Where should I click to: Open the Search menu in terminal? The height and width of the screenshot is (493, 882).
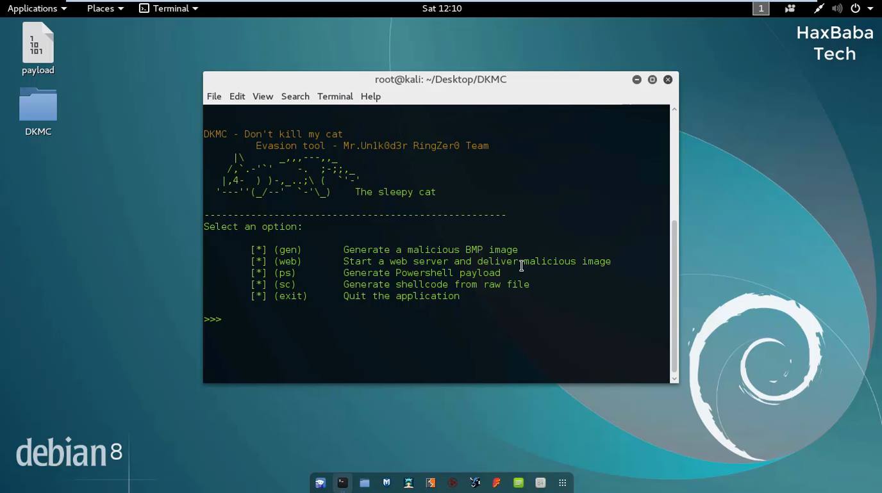click(295, 96)
